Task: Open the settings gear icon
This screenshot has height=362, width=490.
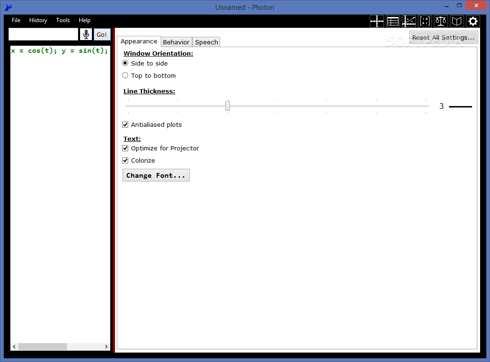Action: 473,21
